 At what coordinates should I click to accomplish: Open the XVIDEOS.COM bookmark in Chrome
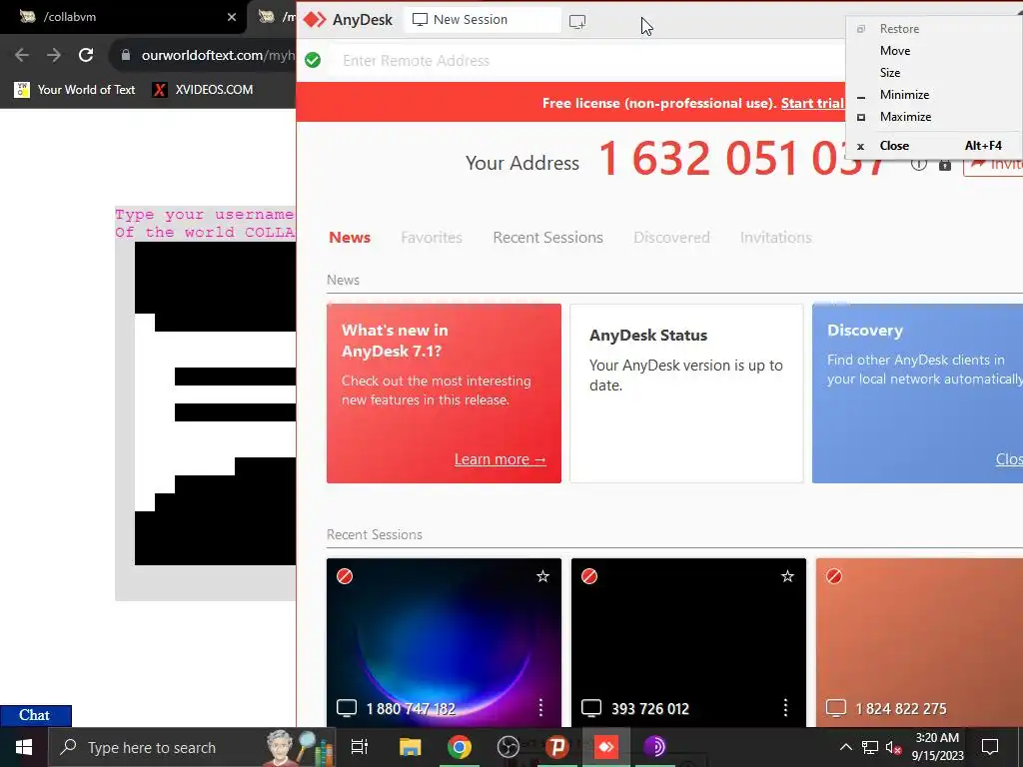tap(202, 89)
